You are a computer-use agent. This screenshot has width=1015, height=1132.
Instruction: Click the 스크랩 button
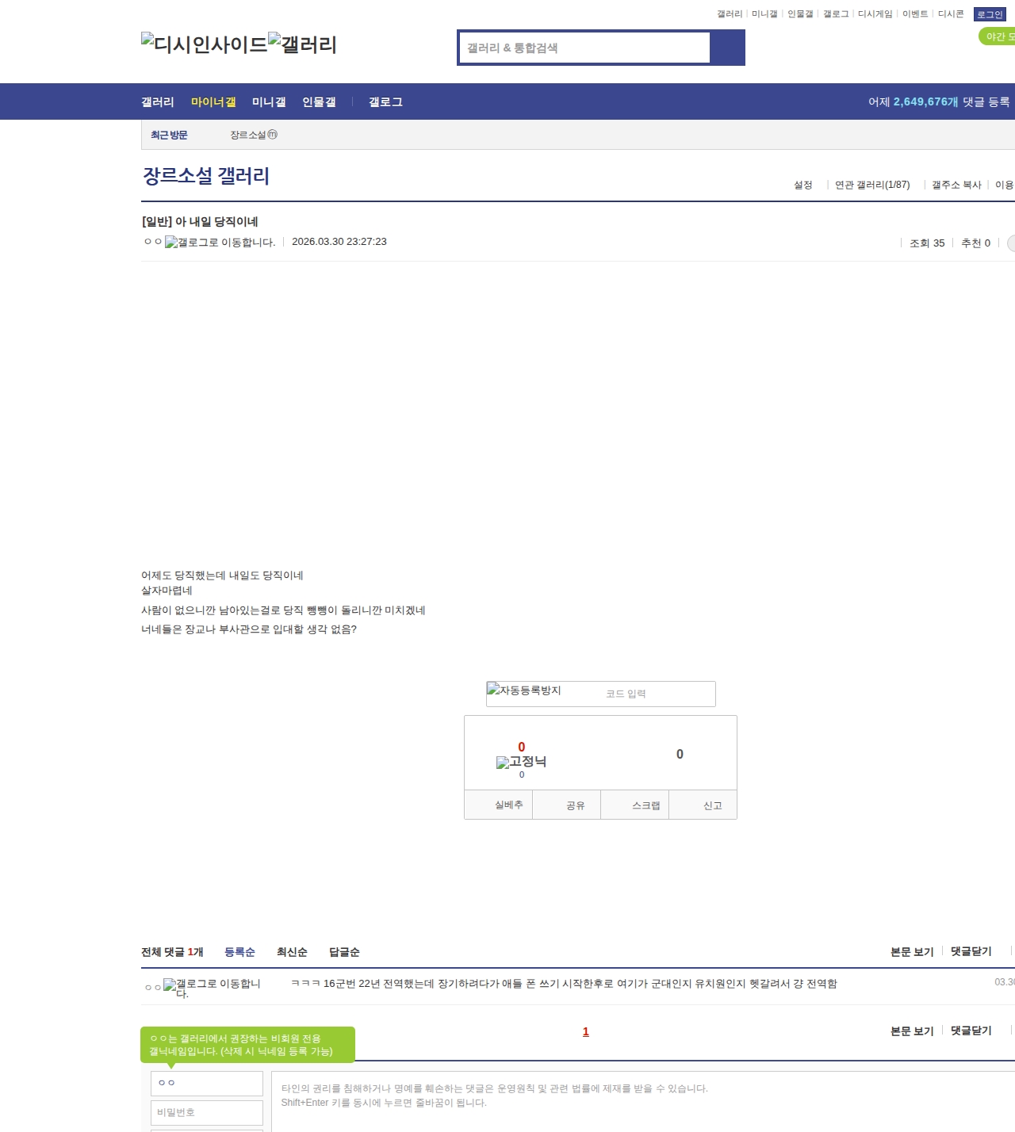click(x=645, y=805)
